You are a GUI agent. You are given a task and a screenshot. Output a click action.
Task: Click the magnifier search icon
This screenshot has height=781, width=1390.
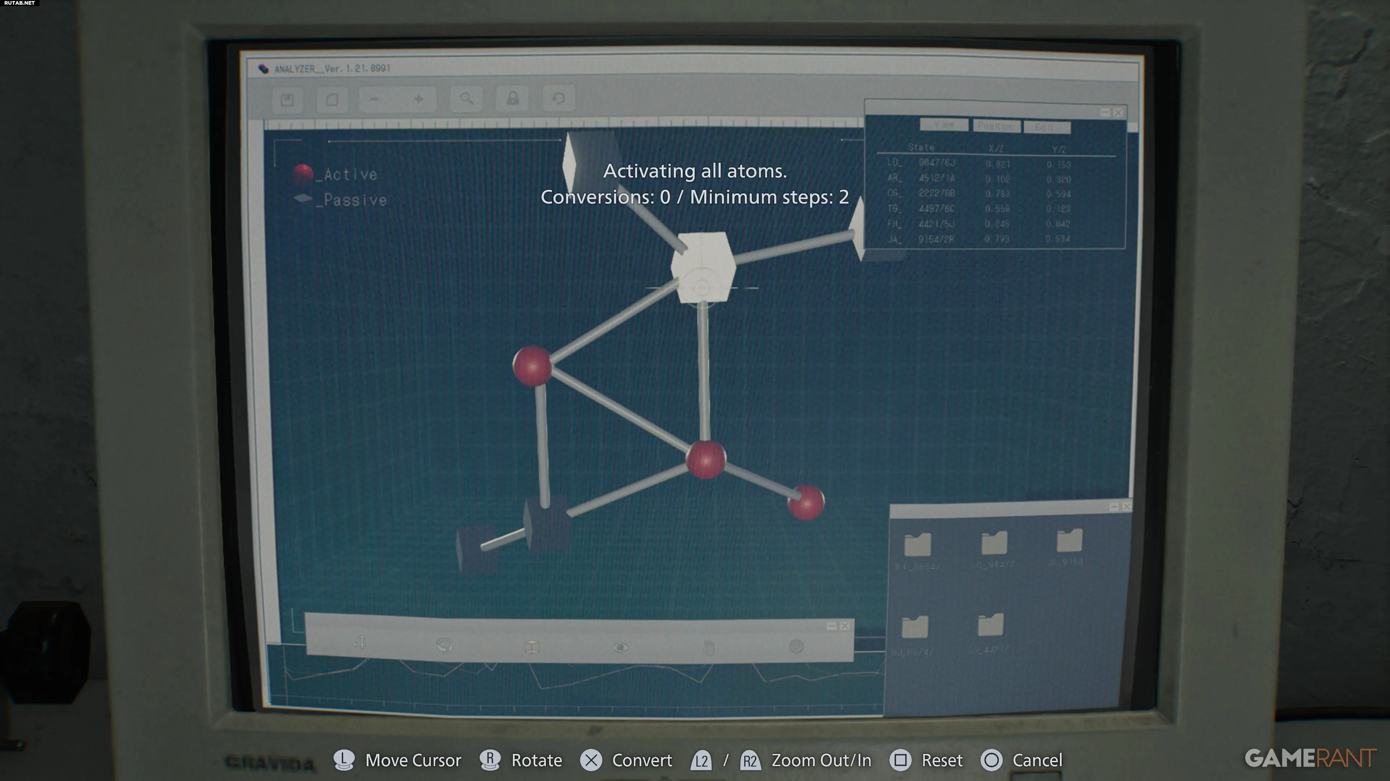click(x=466, y=99)
